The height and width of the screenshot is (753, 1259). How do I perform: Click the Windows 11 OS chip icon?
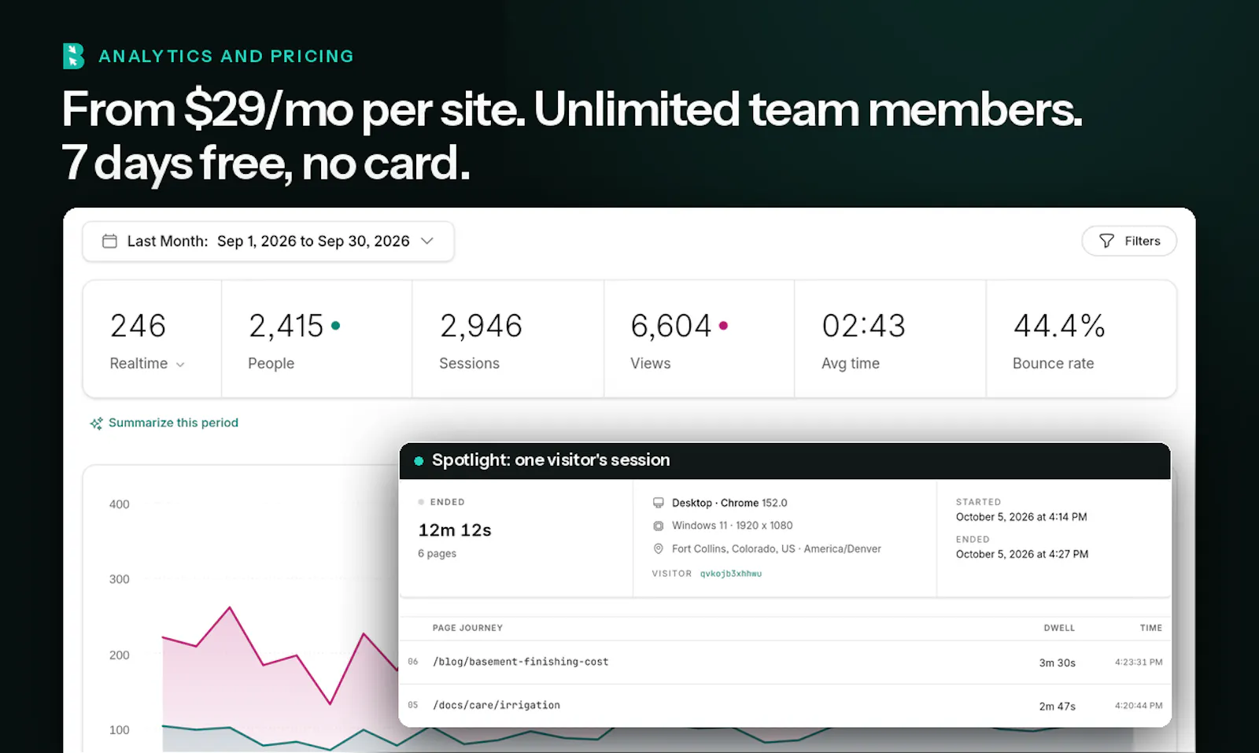pos(659,526)
